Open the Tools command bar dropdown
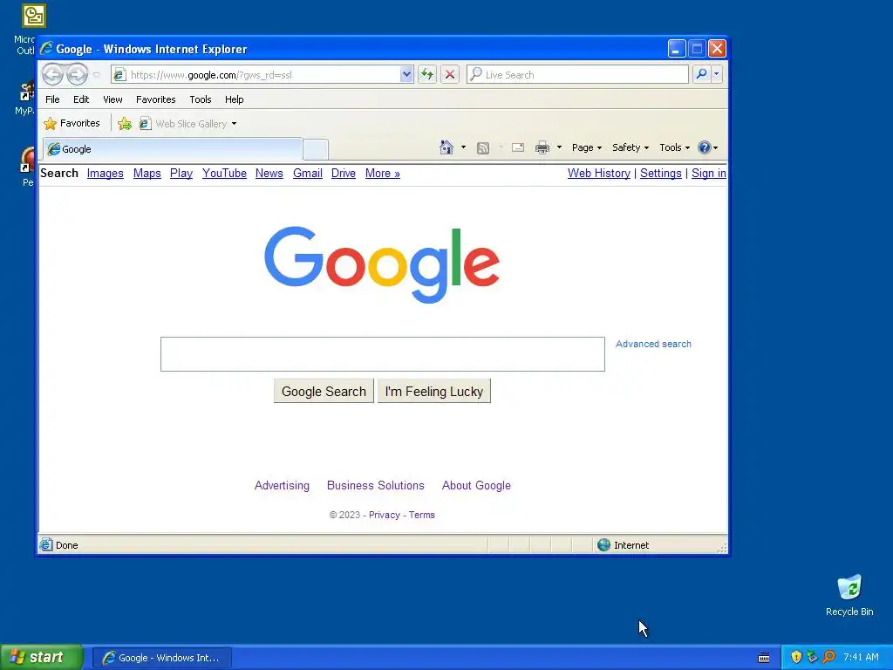This screenshot has height=670, width=893. 674,147
